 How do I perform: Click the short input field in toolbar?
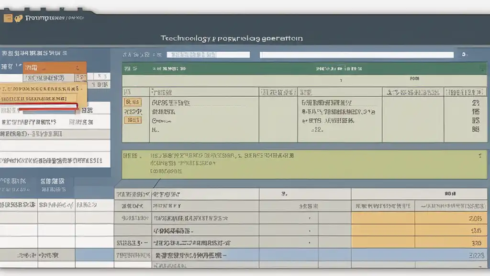pos(208,55)
